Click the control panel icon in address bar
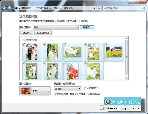This screenshot has height=114, width=148. coord(16,8)
